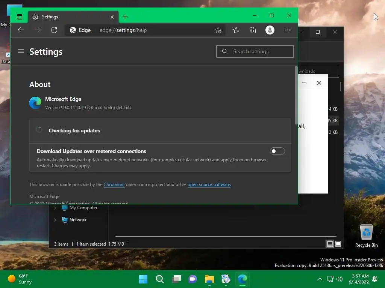385x288 pixels.
Task: Open the Edge profile avatar
Action: coord(270,30)
